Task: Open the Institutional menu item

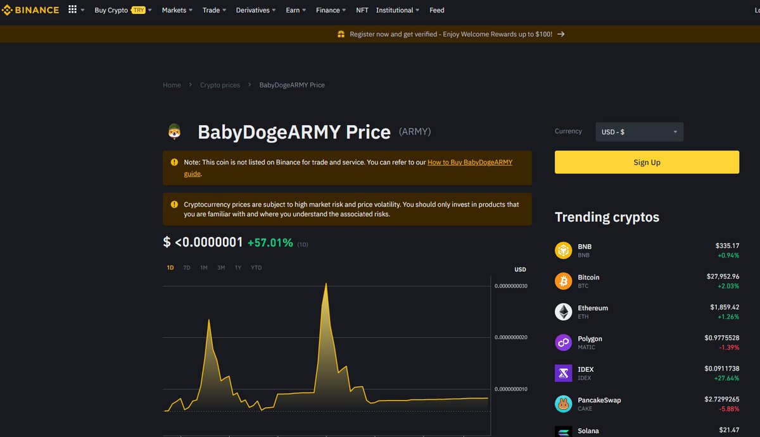Action: (398, 10)
